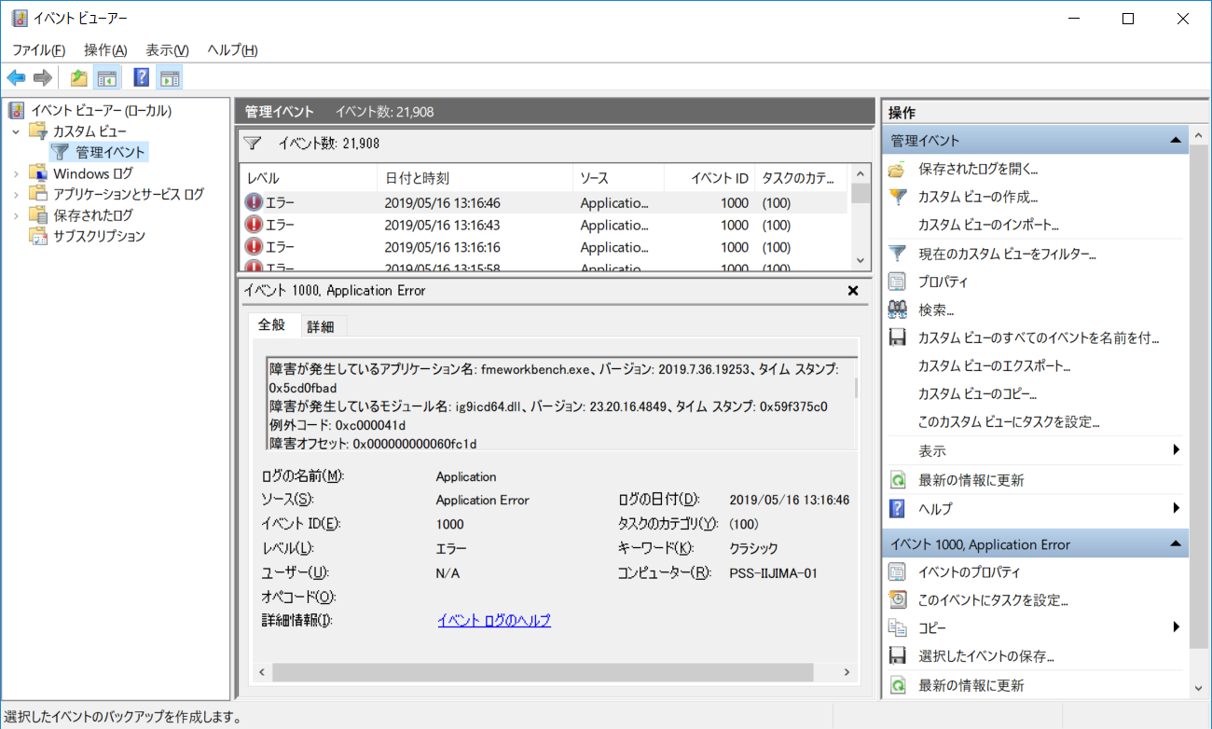Collapse イベント 1000, Application Error actions section

(x=1175, y=544)
